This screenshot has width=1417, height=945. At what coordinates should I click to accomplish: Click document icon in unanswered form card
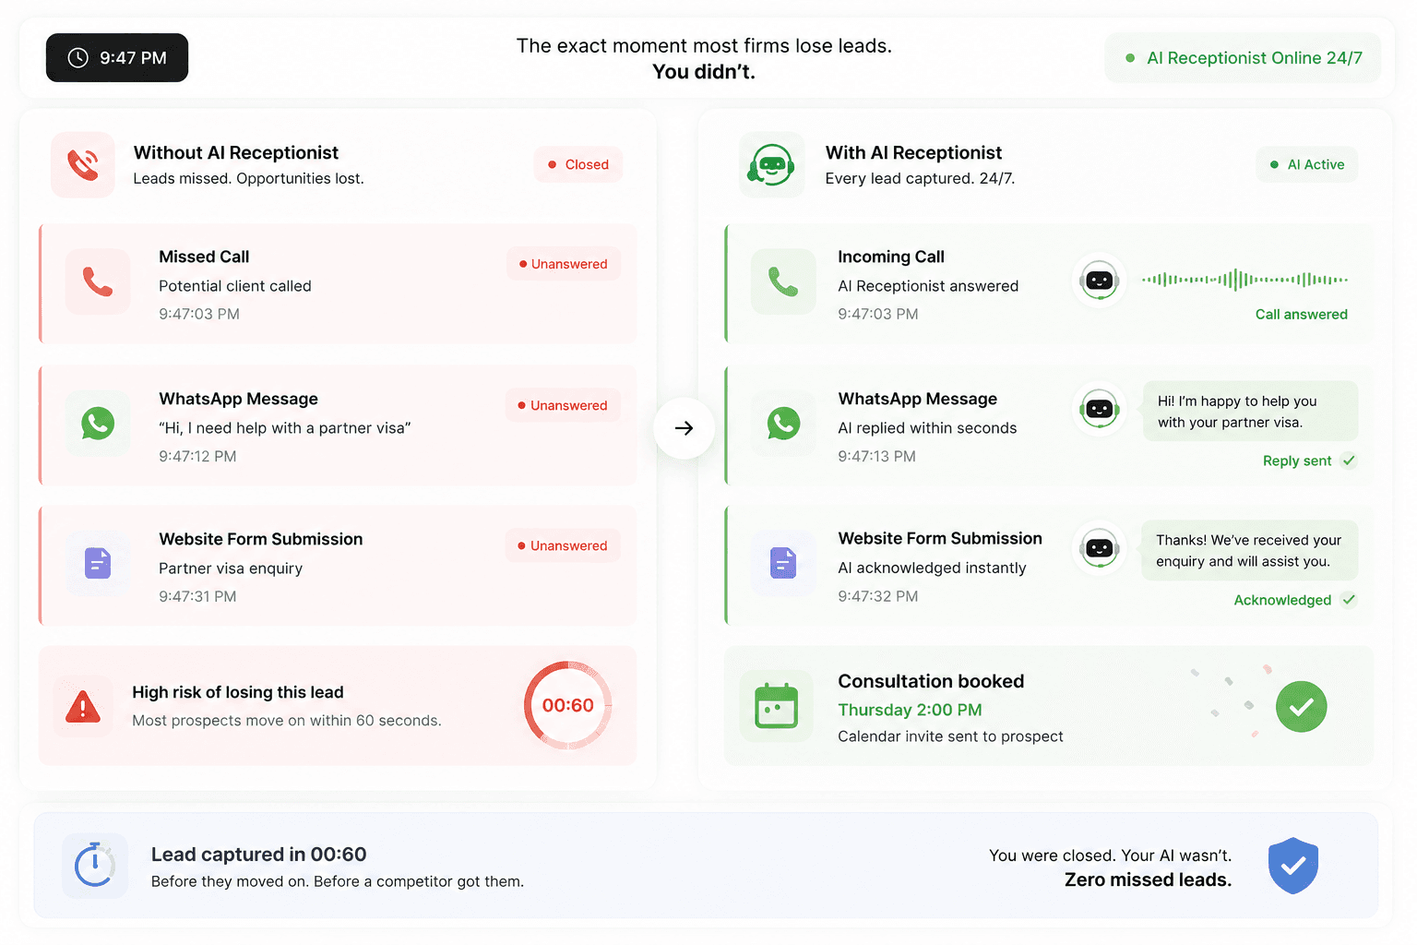point(98,563)
